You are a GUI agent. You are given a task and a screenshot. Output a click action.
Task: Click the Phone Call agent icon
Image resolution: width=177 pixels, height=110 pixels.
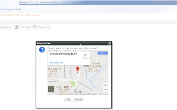click(17, 27)
